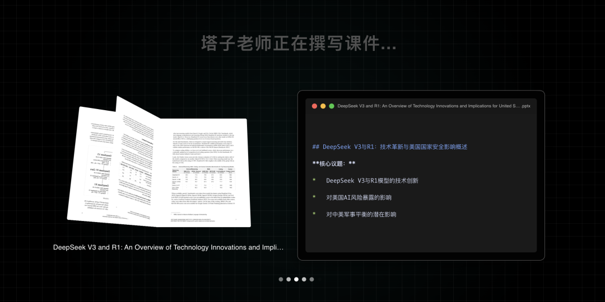Click the status title '塔子老师正在撰写课件...'
This screenshot has height=302, width=605.
click(299, 43)
